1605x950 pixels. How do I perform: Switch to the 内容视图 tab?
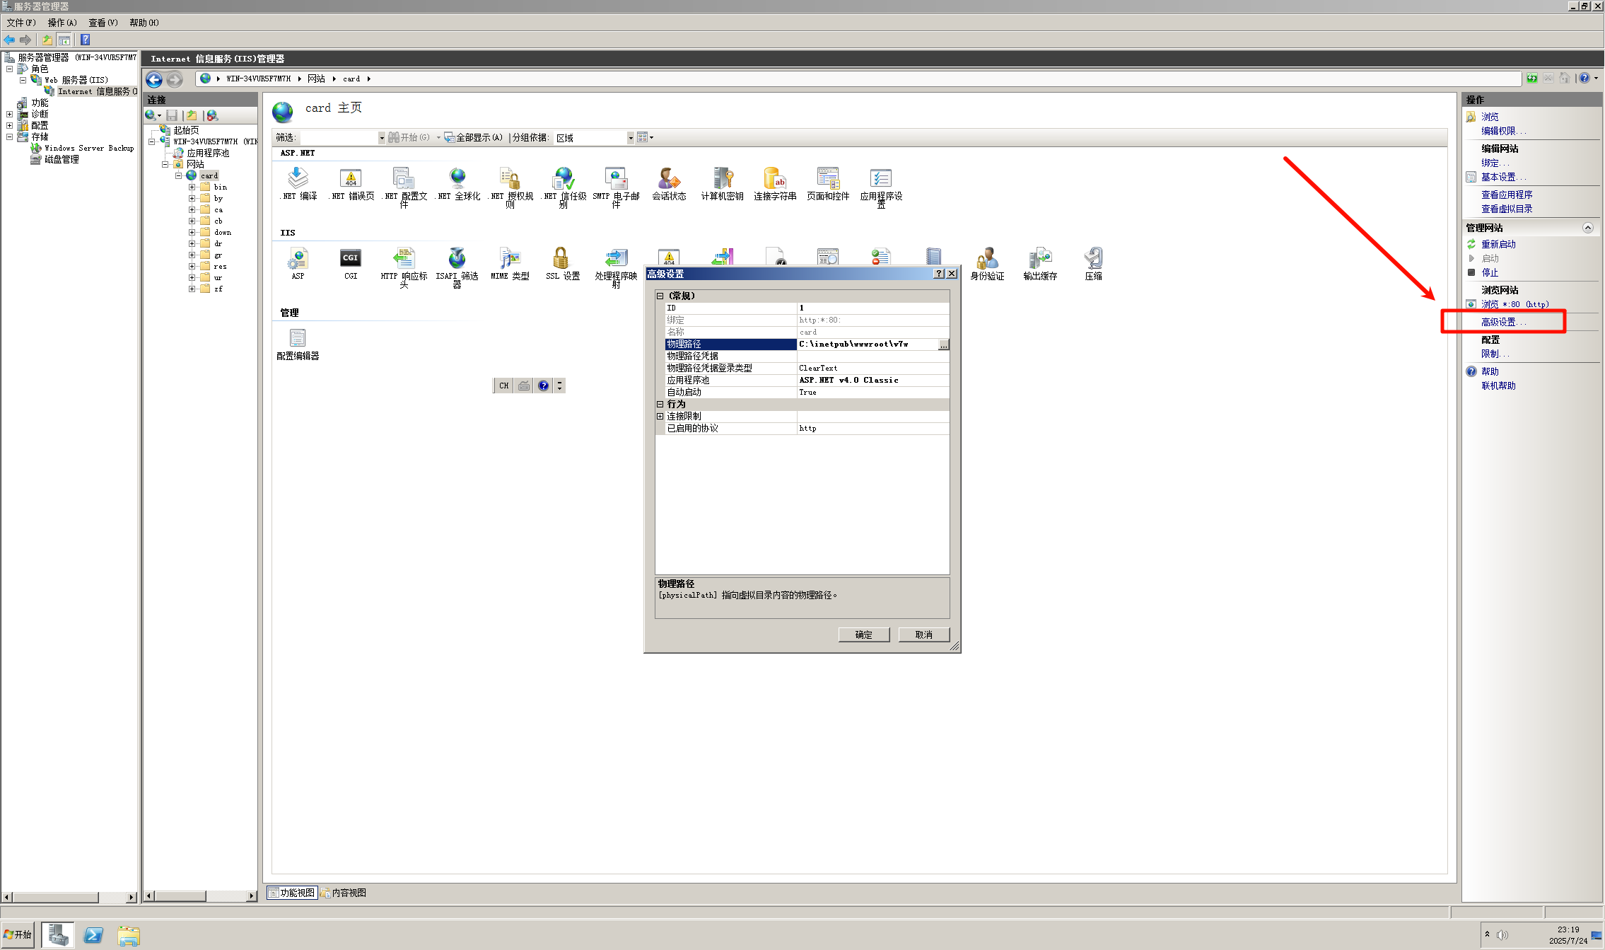(x=344, y=893)
